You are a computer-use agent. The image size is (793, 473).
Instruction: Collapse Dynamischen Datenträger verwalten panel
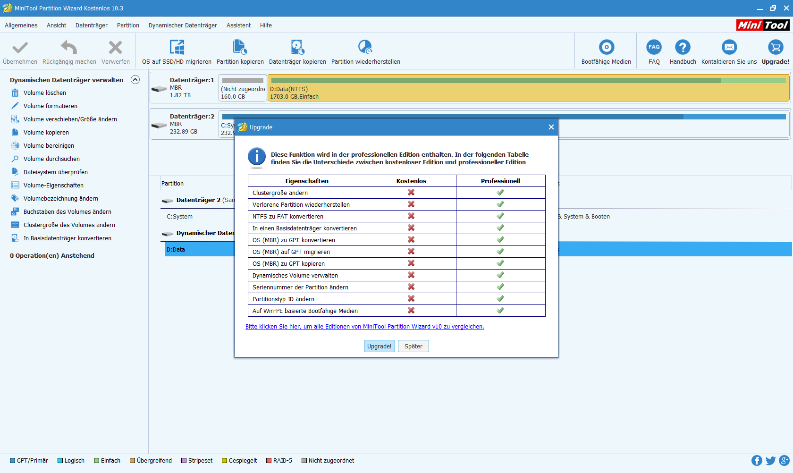135,80
